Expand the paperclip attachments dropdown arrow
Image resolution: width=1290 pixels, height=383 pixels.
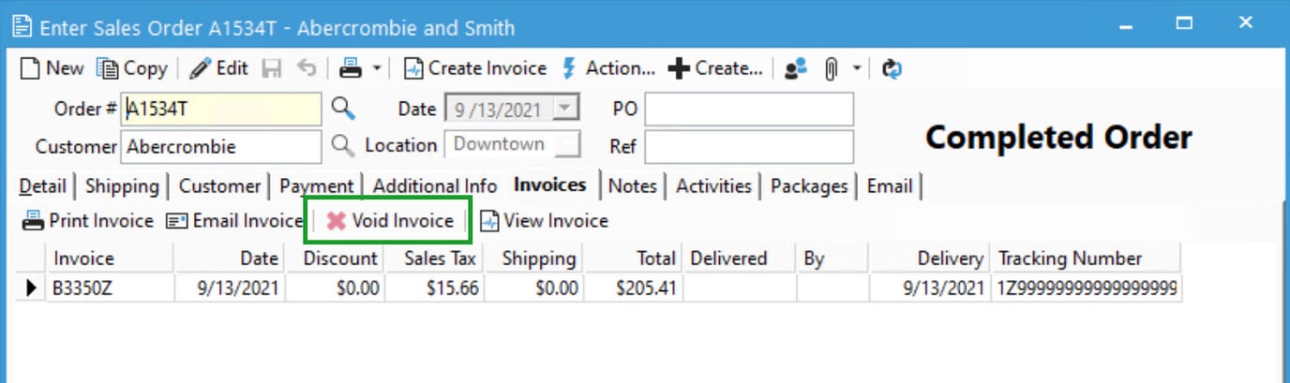click(x=856, y=68)
